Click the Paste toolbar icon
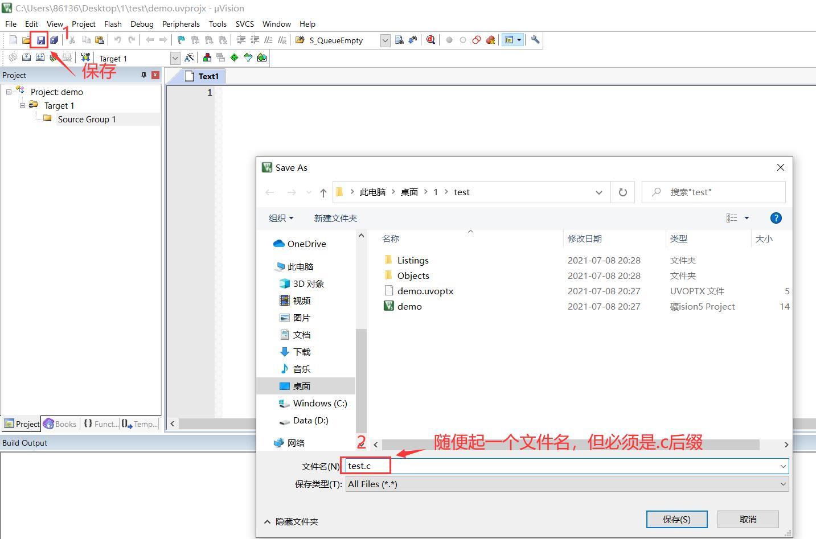 [100, 40]
